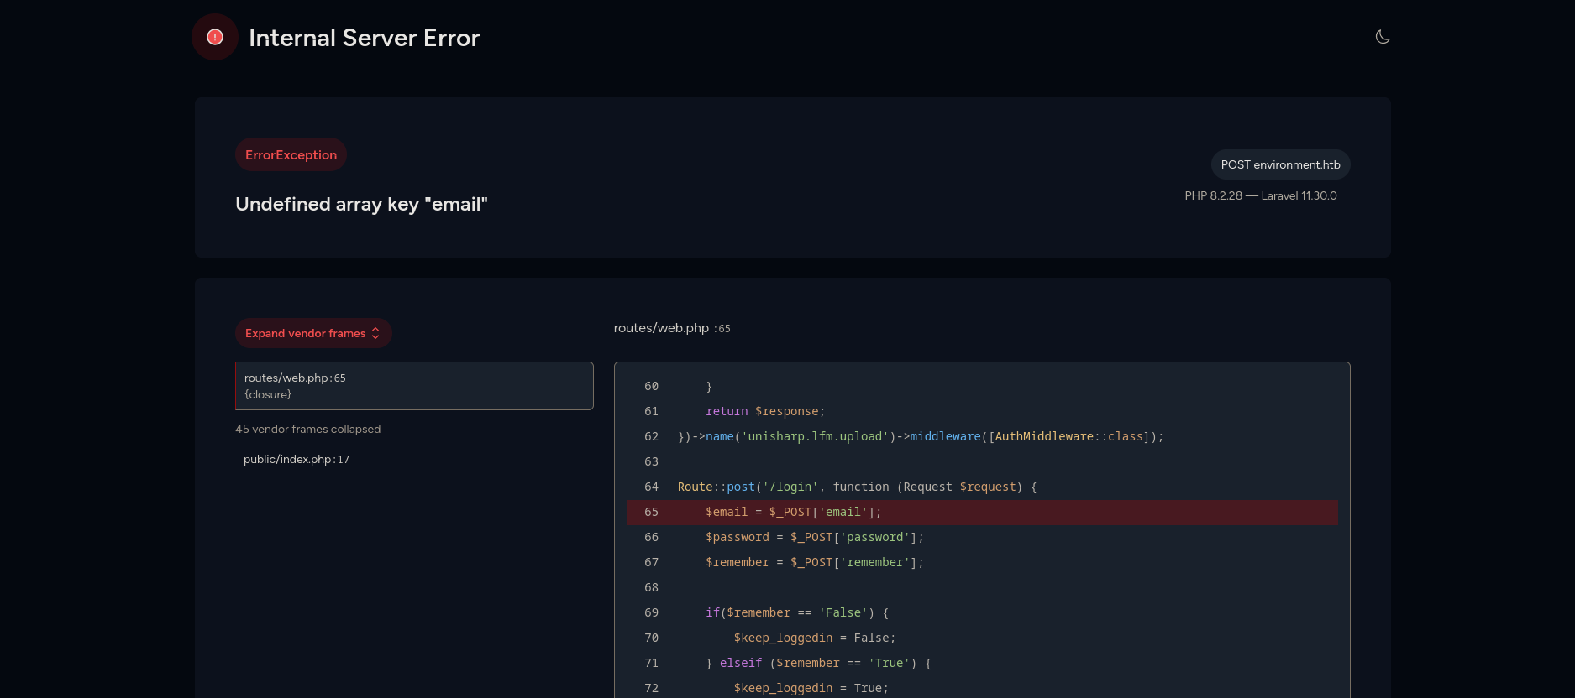Click the ErrorException badge

(291, 155)
